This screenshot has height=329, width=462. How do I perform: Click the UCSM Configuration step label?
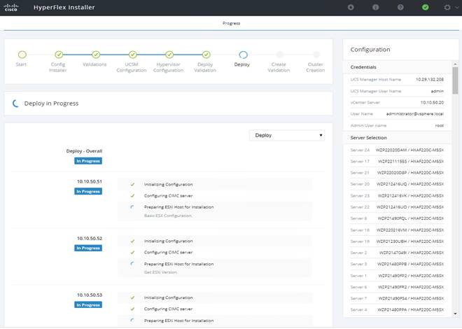coord(132,67)
